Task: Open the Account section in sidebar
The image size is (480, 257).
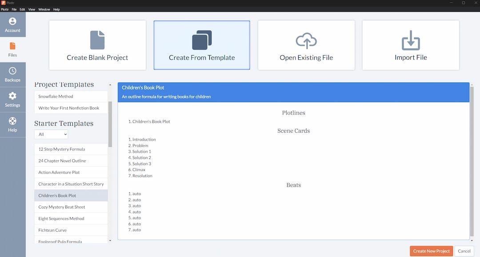Action: (12, 25)
